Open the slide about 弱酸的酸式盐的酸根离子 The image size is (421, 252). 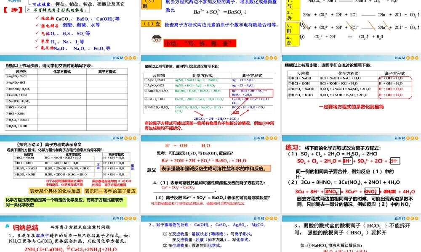352,234
